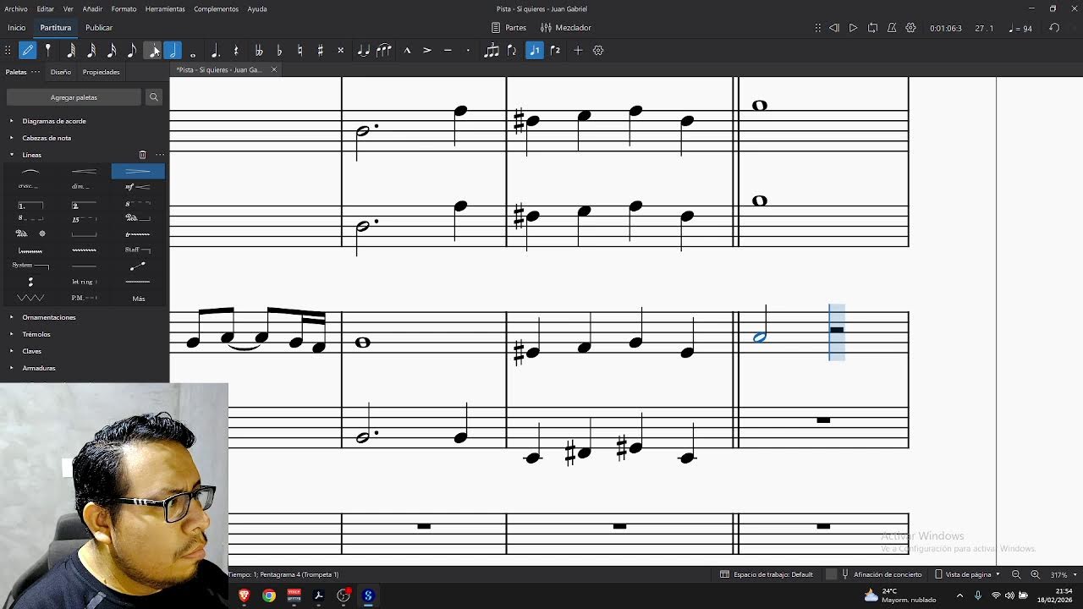Select the quarter note duration

click(152, 51)
